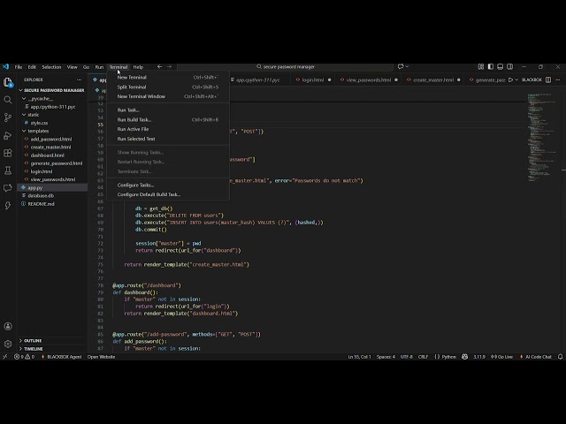
Task: Choose Run Selected Text entry
Action: tap(168, 139)
